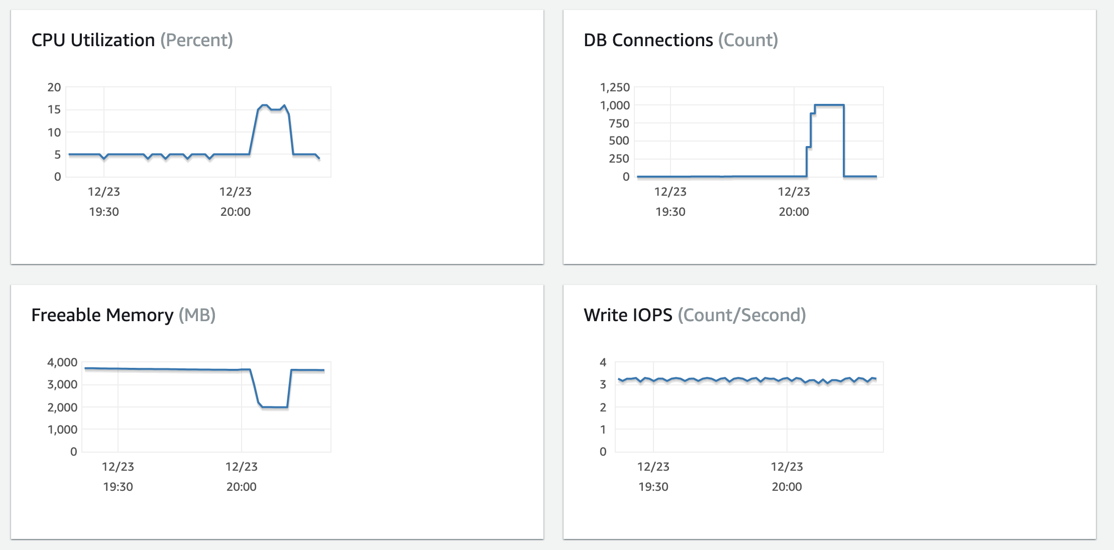Click the 4,000 axis label on Freeable Memory
The height and width of the screenshot is (550, 1114).
(x=61, y=362)
